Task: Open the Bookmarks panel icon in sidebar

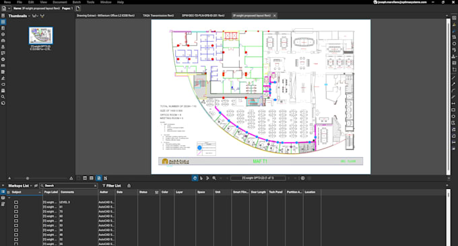Action: coord(3,28)
